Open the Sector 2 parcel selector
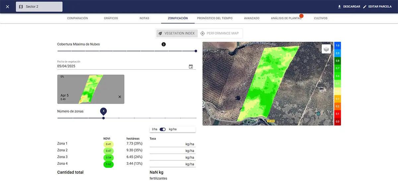The height and width of the screenshot is (186, 398). (39, 7)
